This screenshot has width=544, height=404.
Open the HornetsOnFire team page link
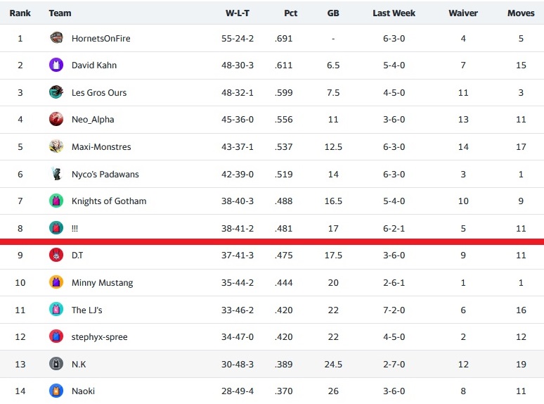[x=101, y=38]
